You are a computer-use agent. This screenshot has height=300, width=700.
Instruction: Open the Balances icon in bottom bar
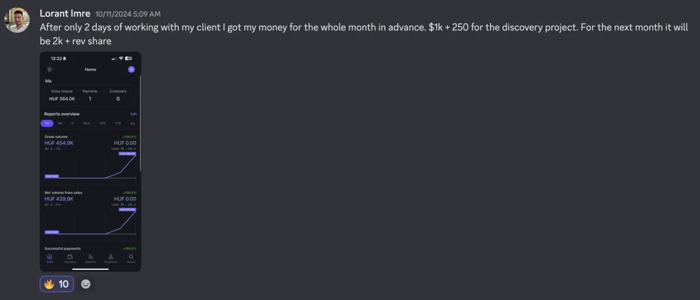pos(90,257)
